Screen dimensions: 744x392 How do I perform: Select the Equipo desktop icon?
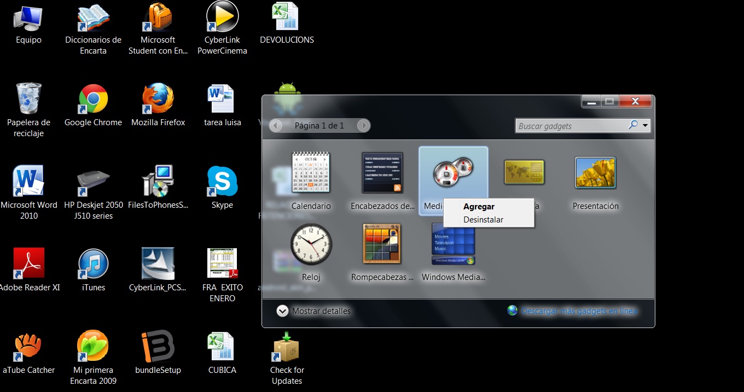[28, 25]
